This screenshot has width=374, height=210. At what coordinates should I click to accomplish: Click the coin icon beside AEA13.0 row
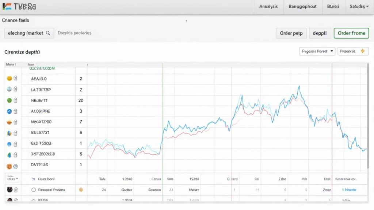point(9,78)
